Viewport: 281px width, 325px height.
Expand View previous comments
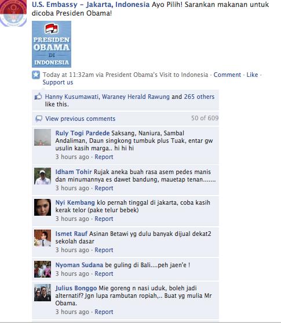[x=80, y=119]
